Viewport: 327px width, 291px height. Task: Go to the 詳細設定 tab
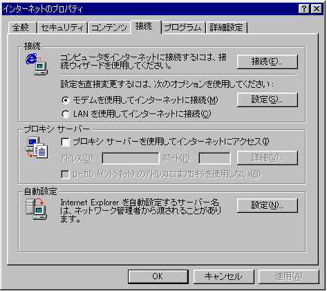(x=227, y=28)
